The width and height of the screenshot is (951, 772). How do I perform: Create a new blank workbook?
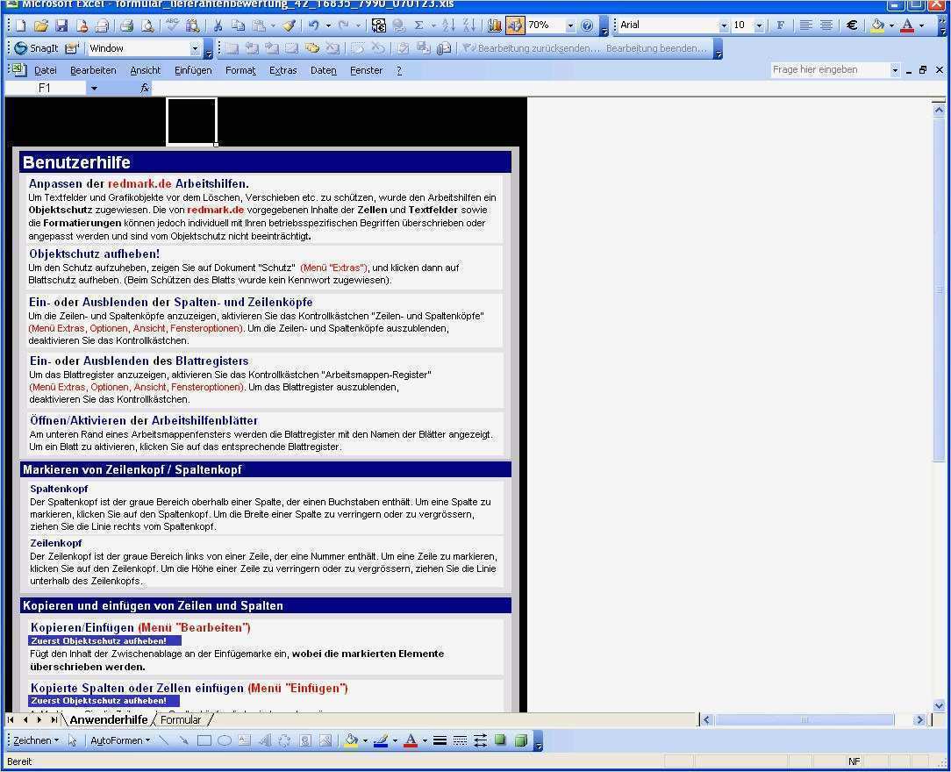pyautogui.click(x=21, y=25)
